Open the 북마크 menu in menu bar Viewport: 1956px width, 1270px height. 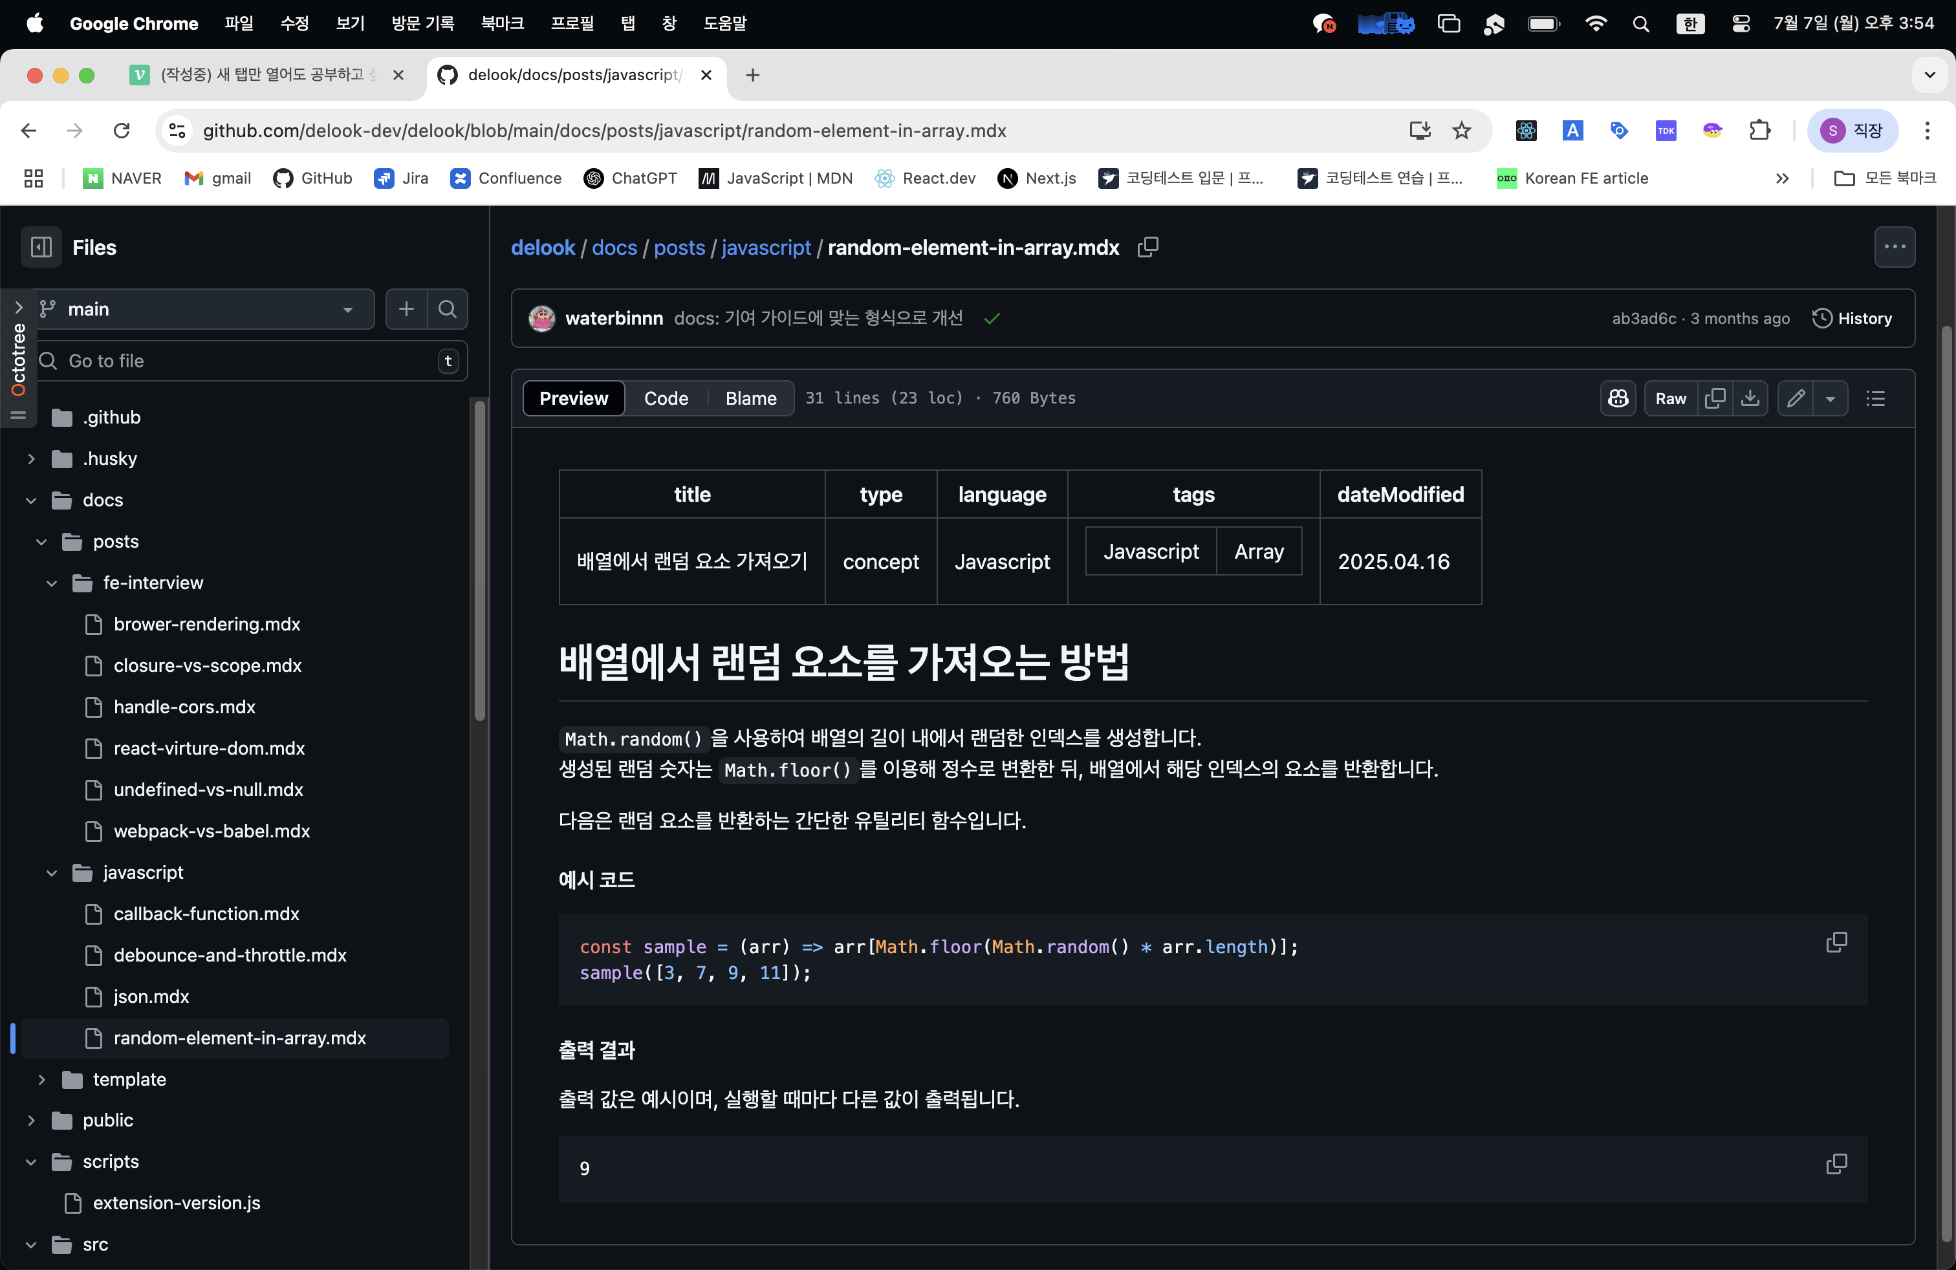pos(502,23)
